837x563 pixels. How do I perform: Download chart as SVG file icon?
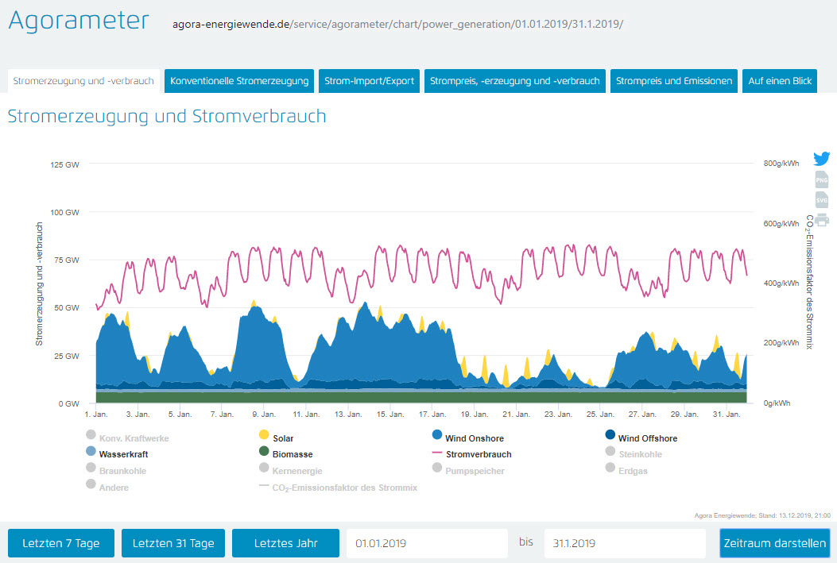pos(821,200)
